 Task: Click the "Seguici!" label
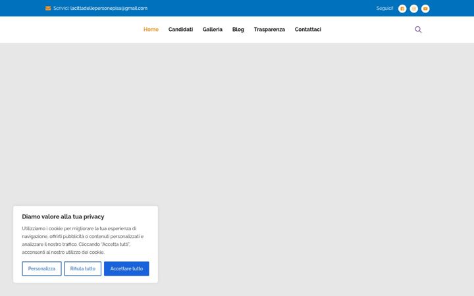click(384, 8)
